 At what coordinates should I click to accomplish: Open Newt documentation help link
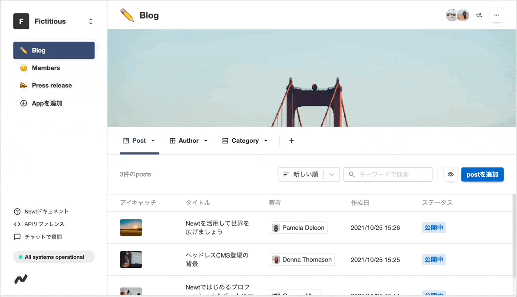[x=41, y=211]
